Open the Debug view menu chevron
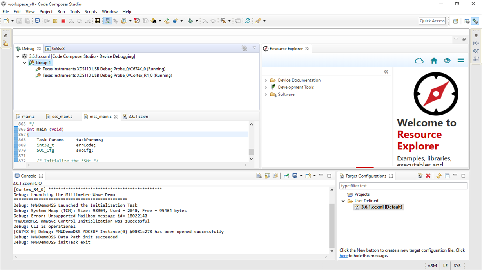482x270 pixels. (x=254, y=48)
